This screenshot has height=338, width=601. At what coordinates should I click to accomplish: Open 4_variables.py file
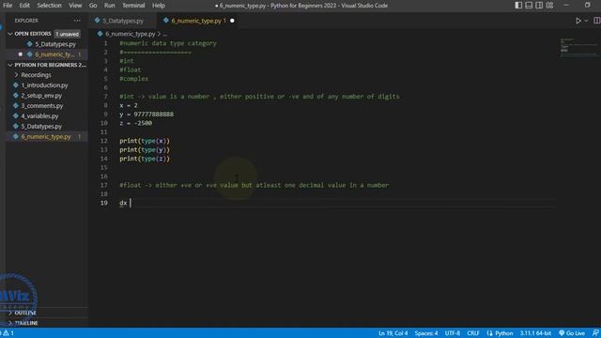tap(39, 116)
